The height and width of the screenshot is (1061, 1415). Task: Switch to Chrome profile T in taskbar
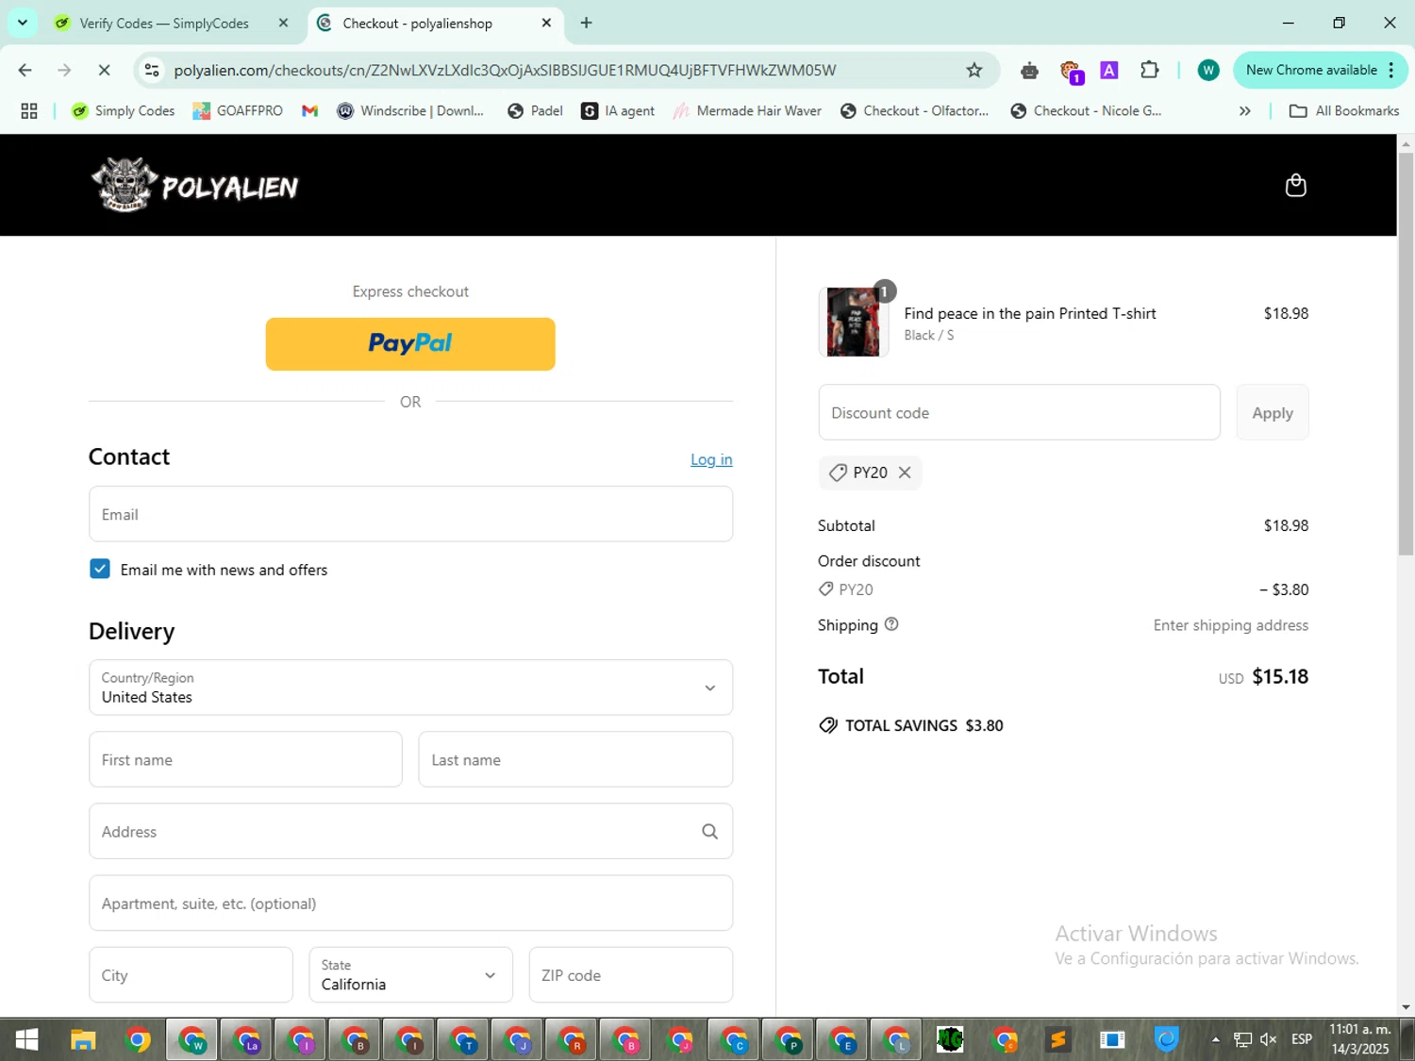point(463,1039)
